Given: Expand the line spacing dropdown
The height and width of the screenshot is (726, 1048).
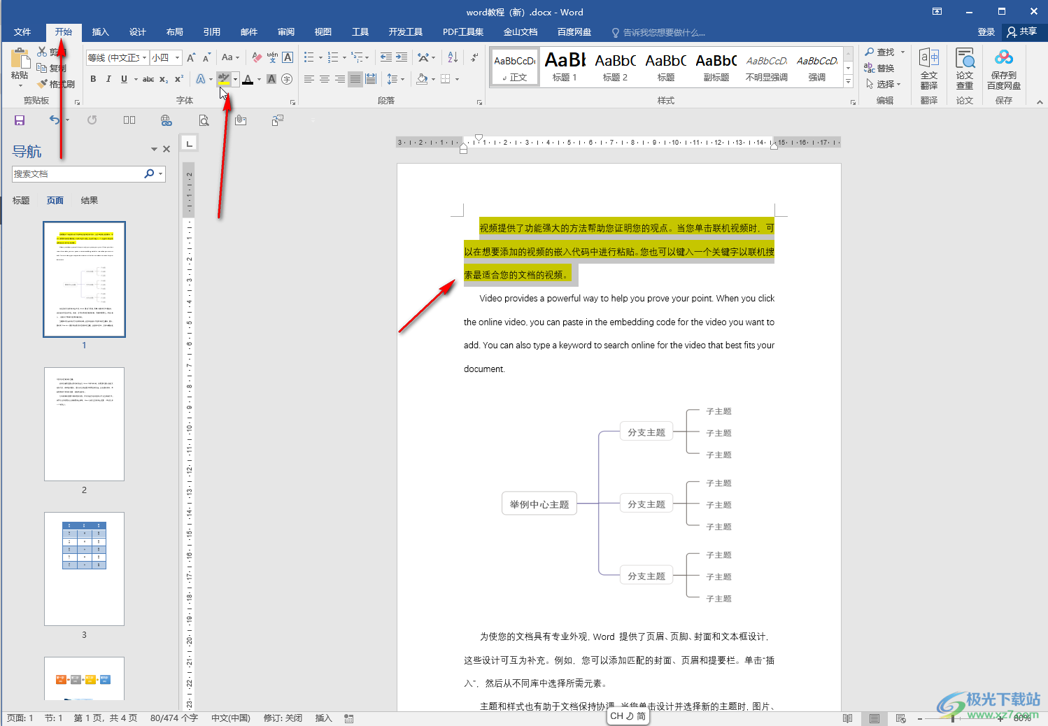Looking at the screenshot, I should [x=402, y=79].
